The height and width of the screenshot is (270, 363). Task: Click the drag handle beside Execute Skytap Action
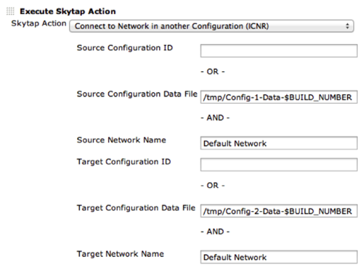(x=10, y=11)
